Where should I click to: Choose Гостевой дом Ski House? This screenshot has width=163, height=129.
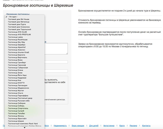25,19
